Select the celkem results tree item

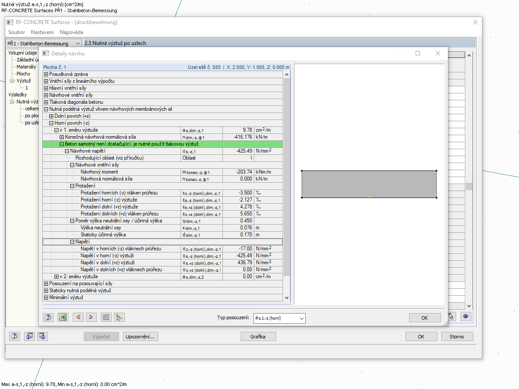tap(32, 109)
